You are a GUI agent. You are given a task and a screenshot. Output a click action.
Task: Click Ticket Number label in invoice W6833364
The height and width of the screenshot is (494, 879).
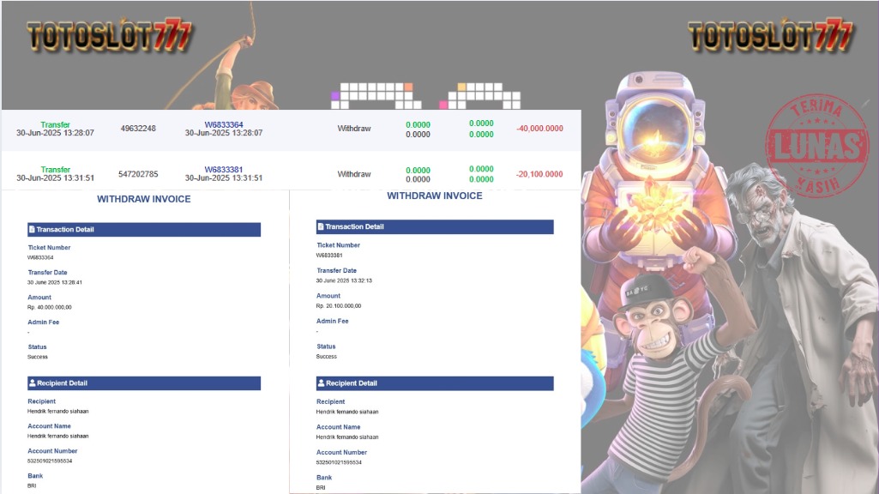pos(50,247)
